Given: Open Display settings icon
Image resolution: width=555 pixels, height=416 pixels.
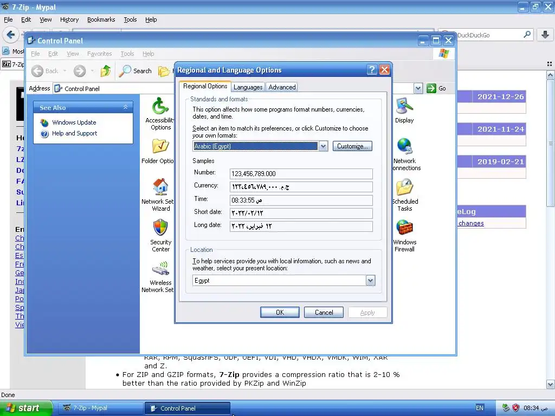Looking at the screenshot, I should coord(404,106).
